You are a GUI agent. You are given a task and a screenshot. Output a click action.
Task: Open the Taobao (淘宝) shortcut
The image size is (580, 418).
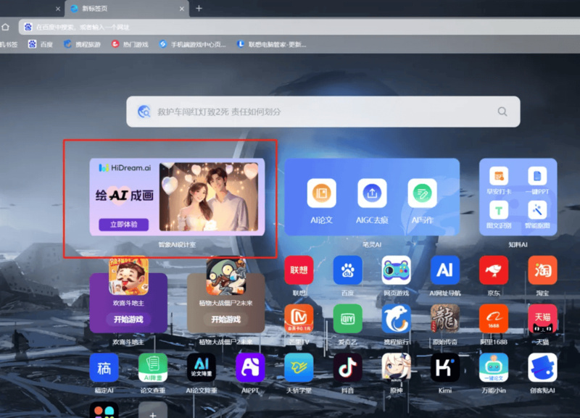pos(542,270)
